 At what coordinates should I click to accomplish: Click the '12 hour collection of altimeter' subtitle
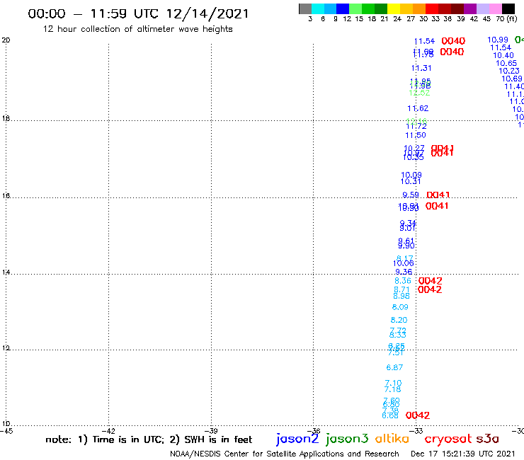[137, 29]
